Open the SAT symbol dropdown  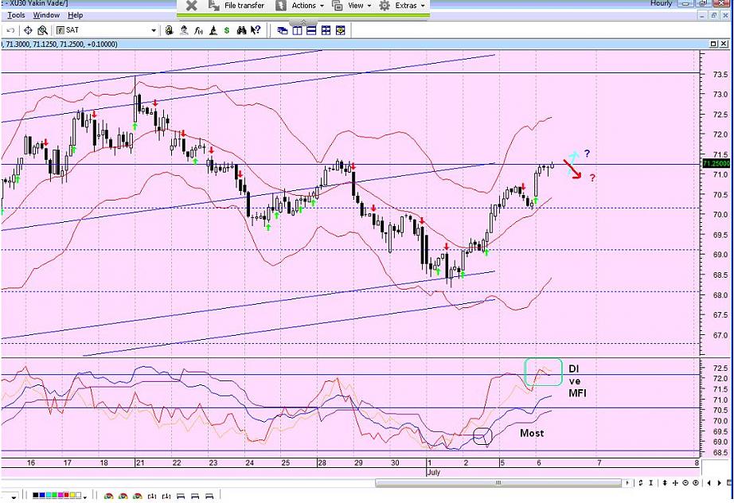pos(154,30)
